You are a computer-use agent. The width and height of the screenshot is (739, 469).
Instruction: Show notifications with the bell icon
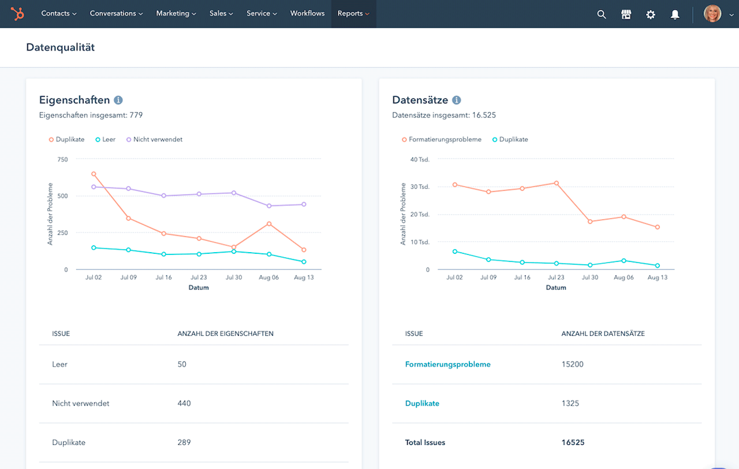tap(675, 14)
